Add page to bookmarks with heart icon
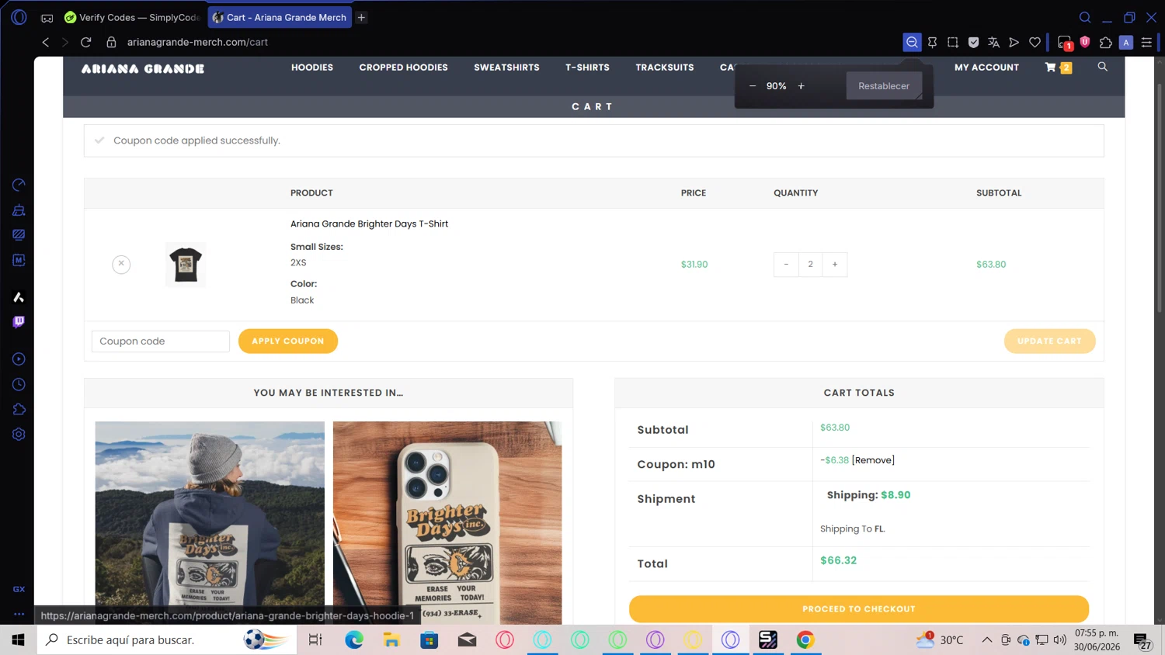Viewport: 1165px width, 655px height. [1035, 42]
